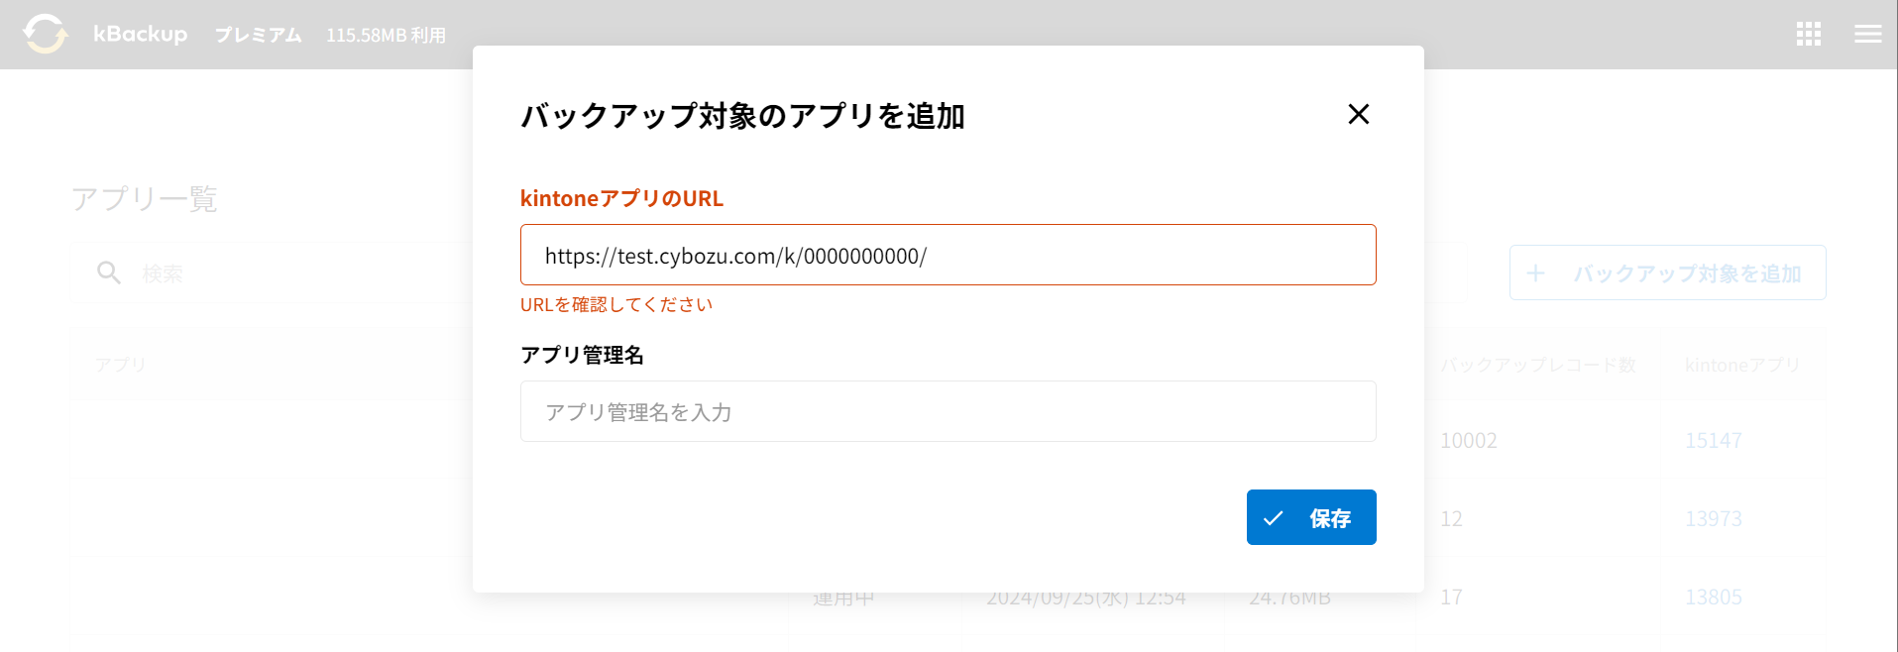Click the plus icon on バックアップ対象を追加

pos(1536,272)
